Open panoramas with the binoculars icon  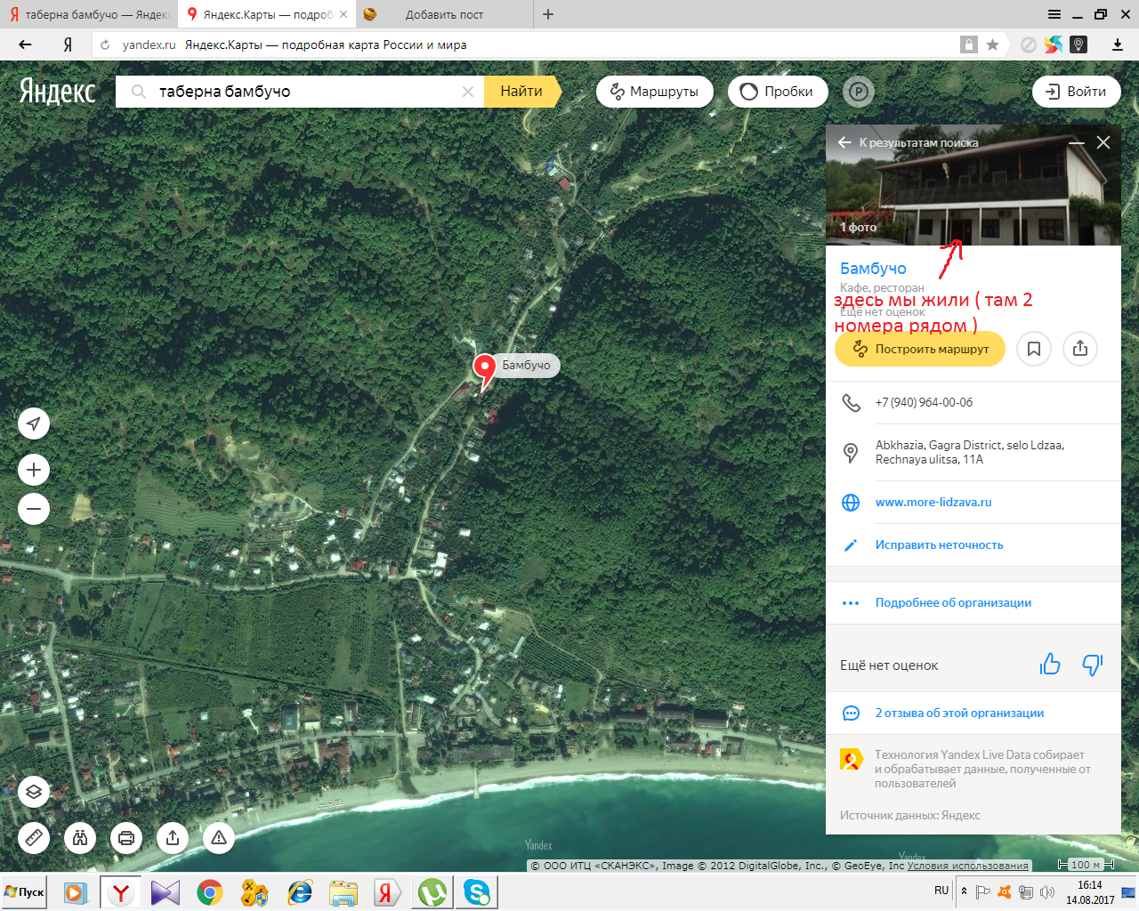(x=80, y=837)
